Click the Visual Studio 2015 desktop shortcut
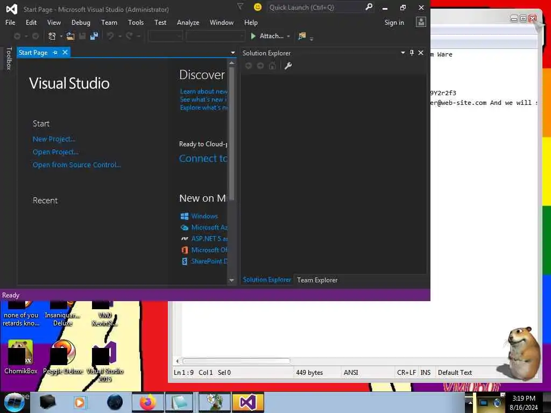 pyautogui.click(x=105, y=361)
